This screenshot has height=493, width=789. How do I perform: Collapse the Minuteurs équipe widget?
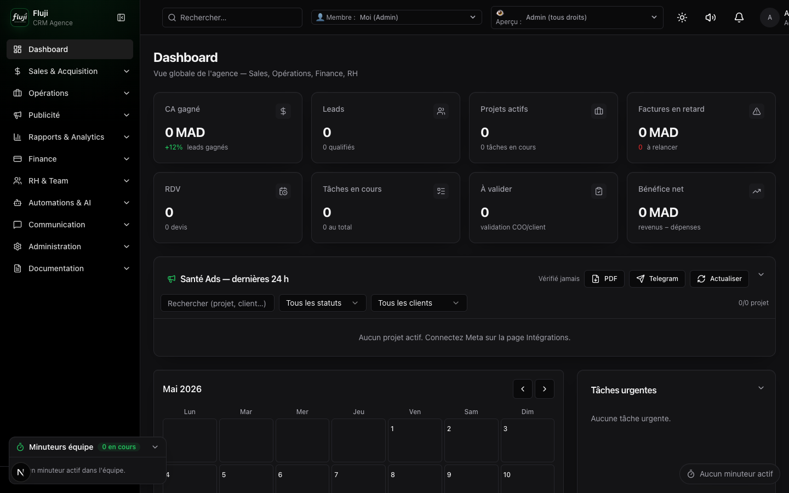pos(155,447)
